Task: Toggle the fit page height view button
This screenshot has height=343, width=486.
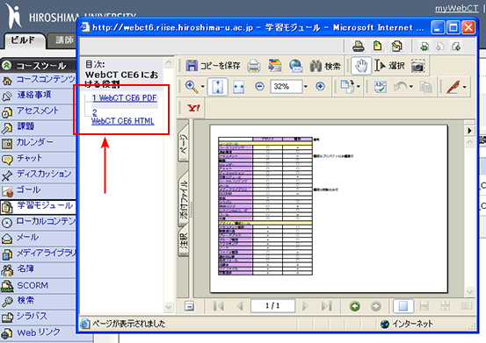Action: tap(218, 87)
